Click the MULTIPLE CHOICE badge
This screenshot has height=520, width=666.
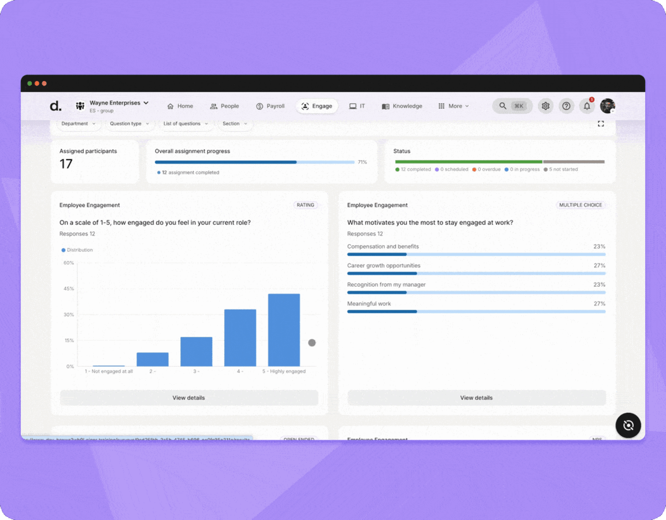tap(580, 205)
